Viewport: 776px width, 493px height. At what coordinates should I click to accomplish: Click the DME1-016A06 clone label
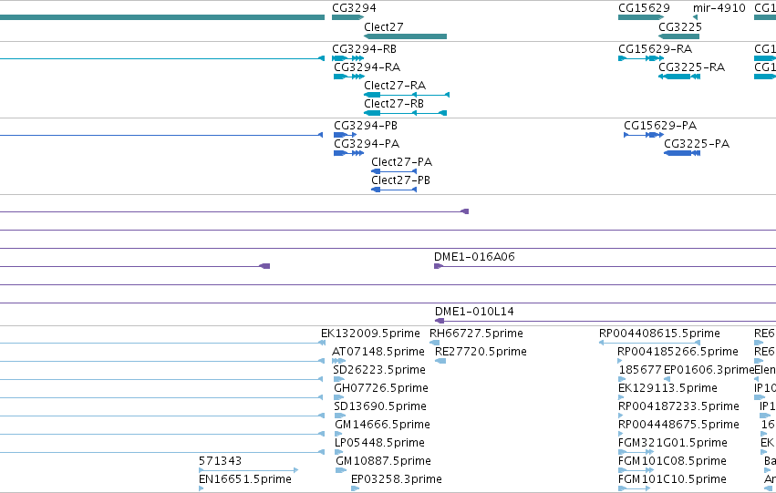(474, 257)
